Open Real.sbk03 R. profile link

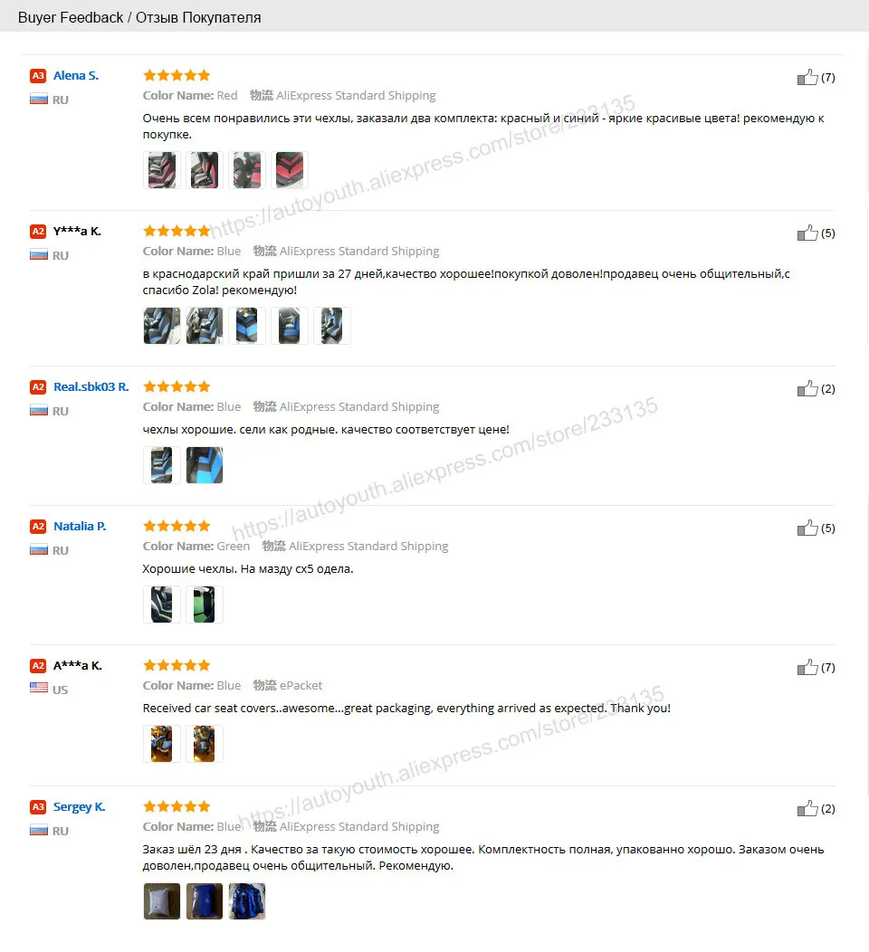pyautogui.click(x=91, y=386)
